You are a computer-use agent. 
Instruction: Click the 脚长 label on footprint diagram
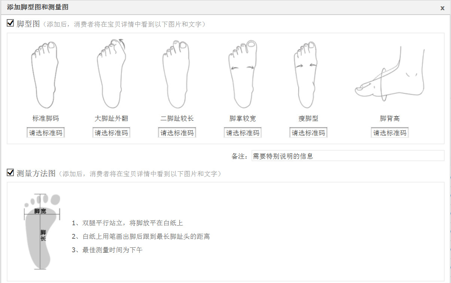click(43, 235)
